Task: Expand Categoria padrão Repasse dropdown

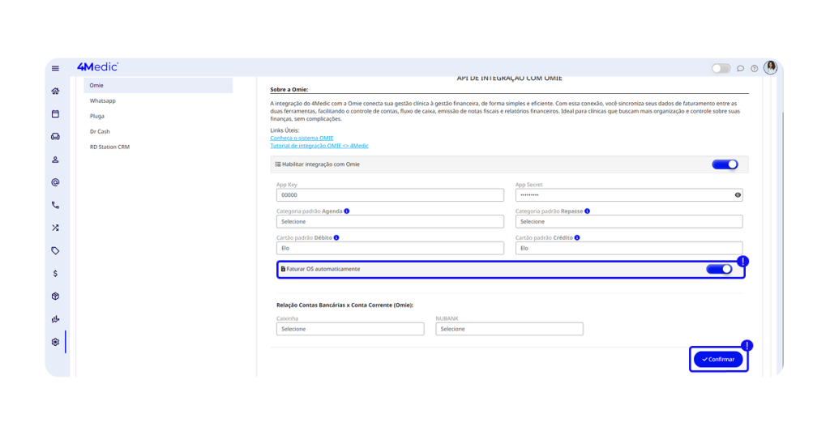Action: click(x=629, y=221)
